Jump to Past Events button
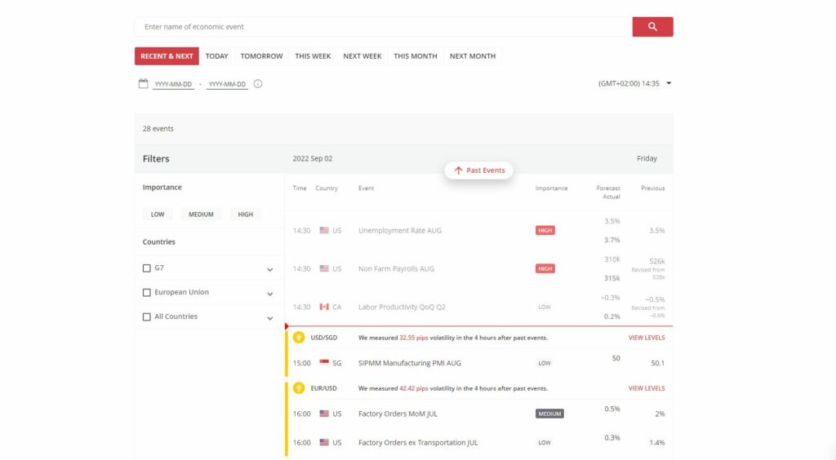The height and width of the screenshot is (460, 836). point(479,170)
